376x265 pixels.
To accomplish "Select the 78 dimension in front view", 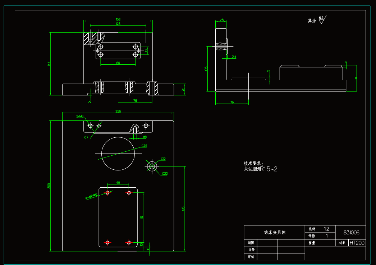I will point(135,101).
